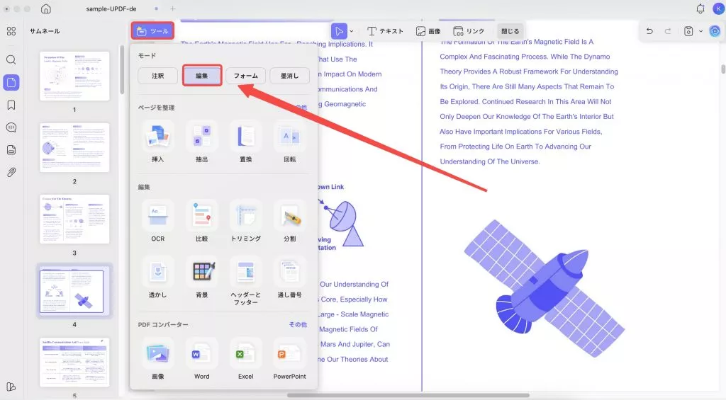This screenshot has height=400, width=726.
Task: Select page 4 thumbnail
Action: click(74, 292)
